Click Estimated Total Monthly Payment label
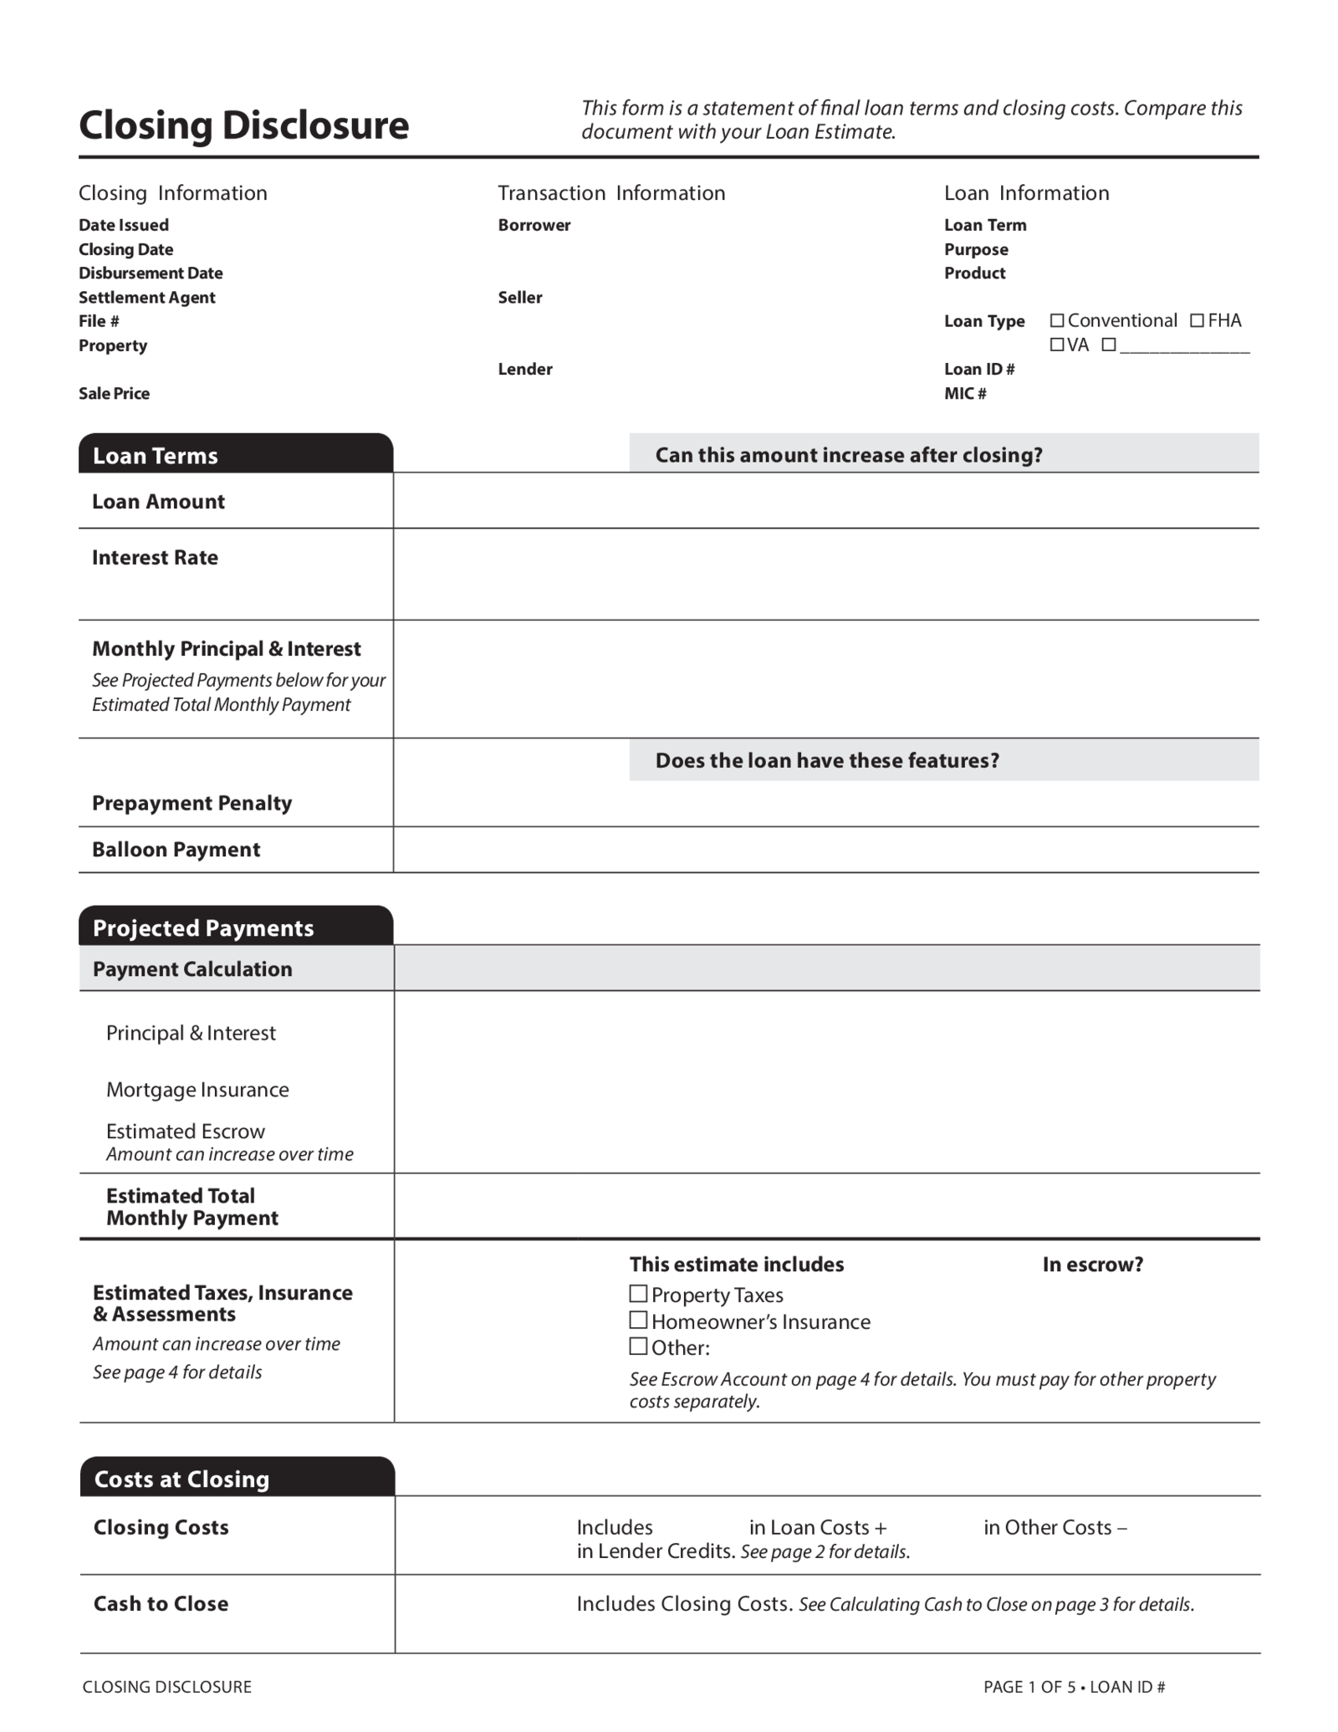This screenshot has width=1338, height=1732. pyautogui.click(x=192, y=1207)
